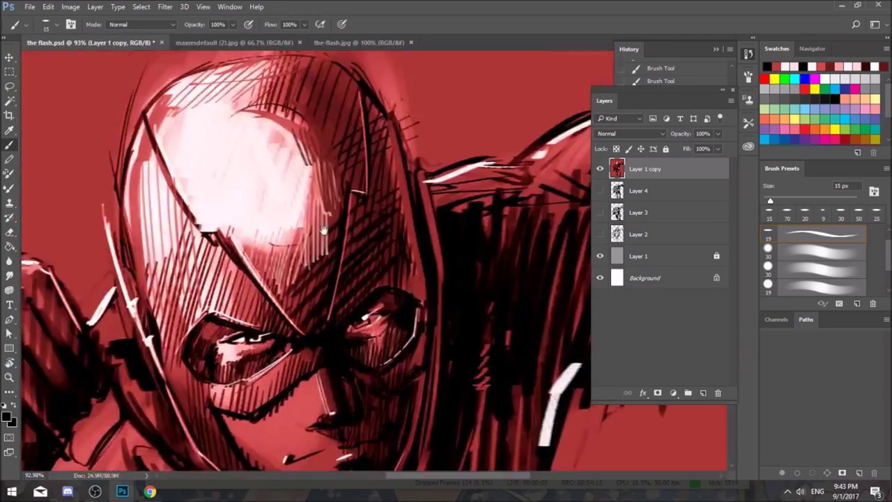Viewport: 892px width, 502px height.
Task: Switch to the maxresdefault (2).jpg document tab
Action: tap(233, 43)
